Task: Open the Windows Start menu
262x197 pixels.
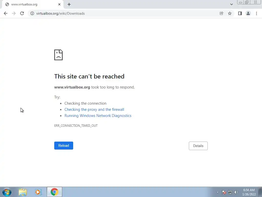Action: (x=7, y=192)
